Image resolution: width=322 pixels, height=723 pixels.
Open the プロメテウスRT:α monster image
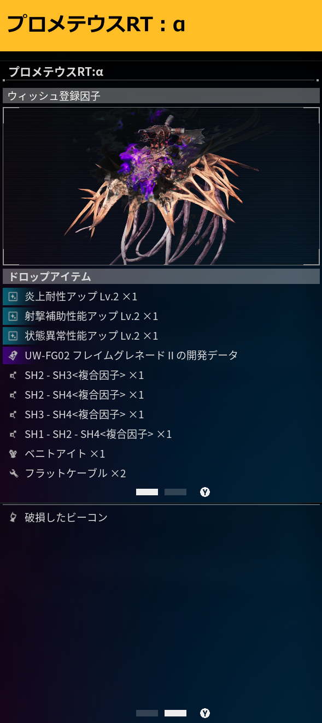(161, 186)
